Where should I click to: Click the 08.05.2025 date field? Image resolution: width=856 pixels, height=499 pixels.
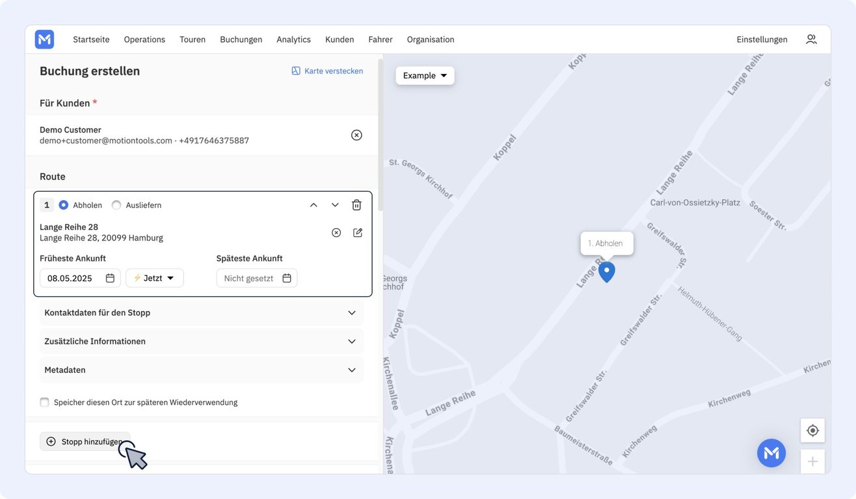click(x=80, y=278)
